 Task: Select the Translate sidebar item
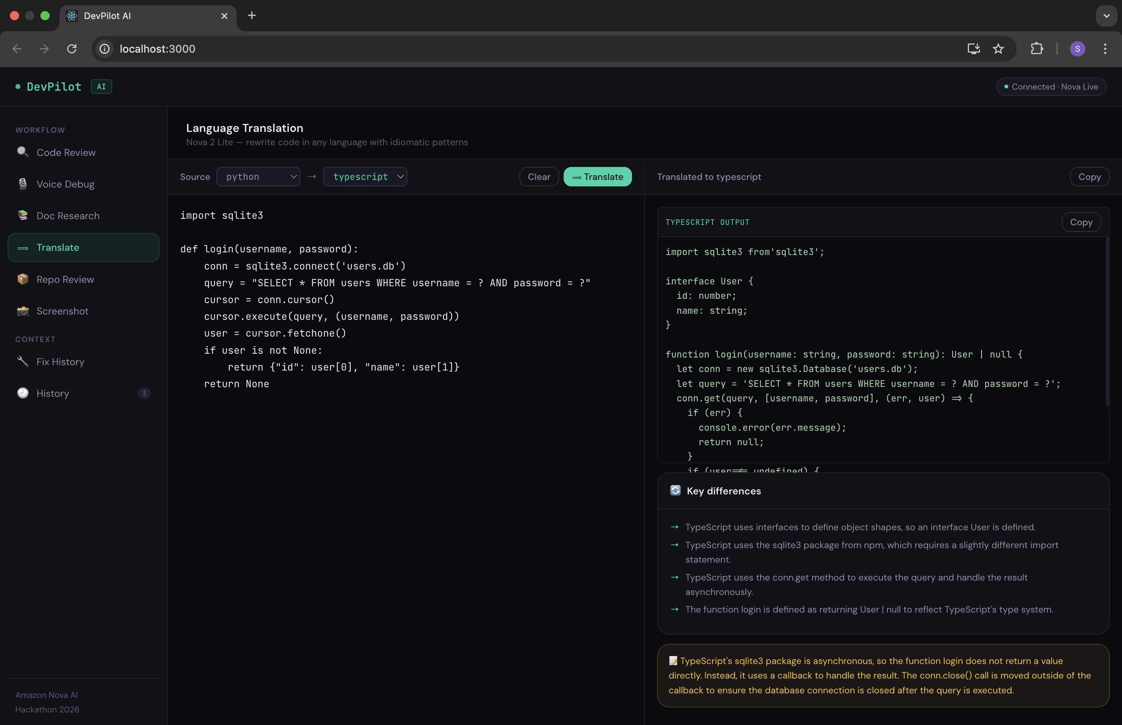84,248
